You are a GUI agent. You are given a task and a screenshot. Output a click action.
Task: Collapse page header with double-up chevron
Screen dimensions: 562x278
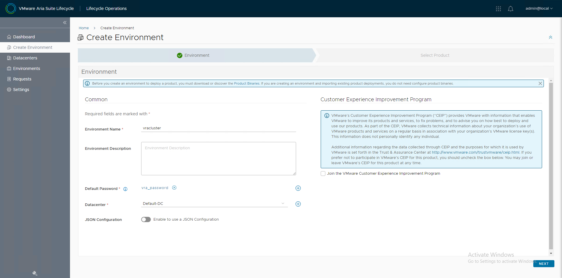click(551, 37)
